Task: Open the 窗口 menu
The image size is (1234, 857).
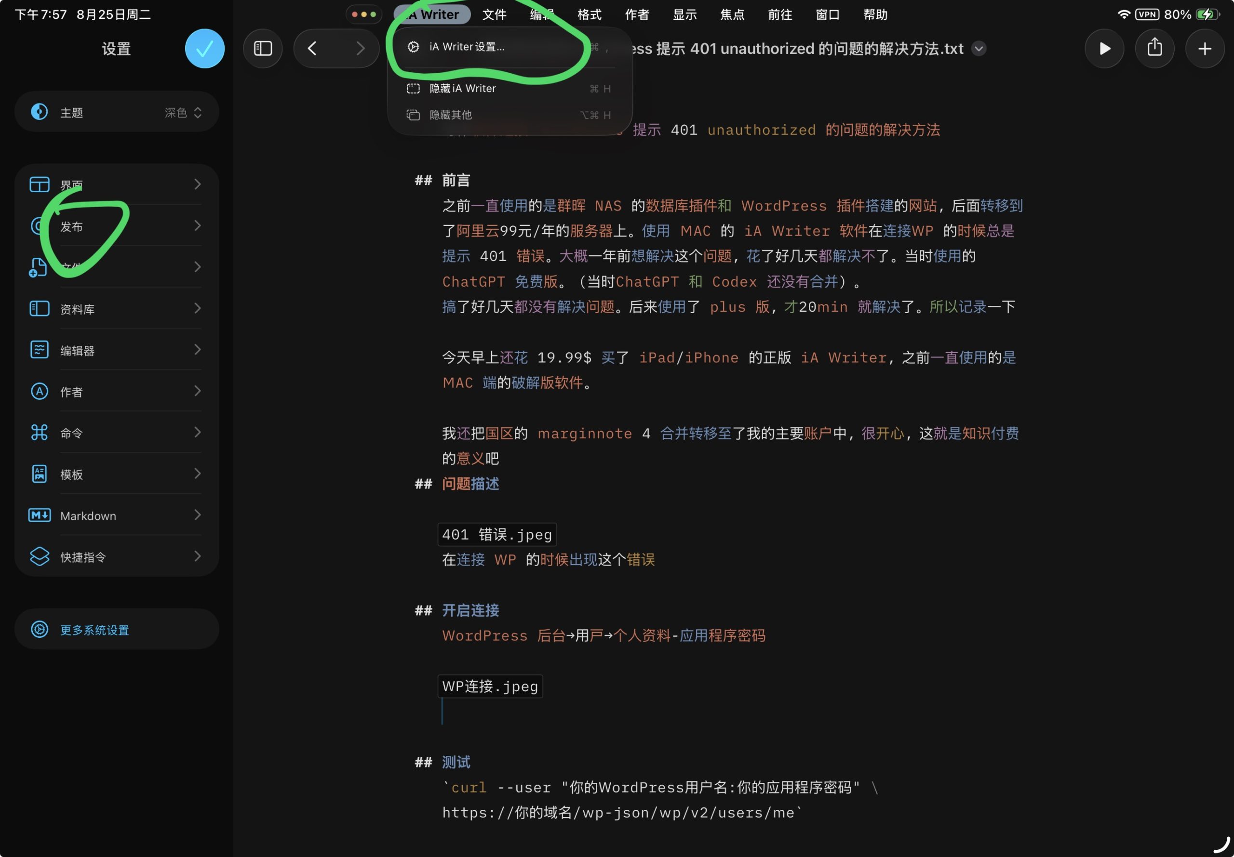Action: (828, 14)
